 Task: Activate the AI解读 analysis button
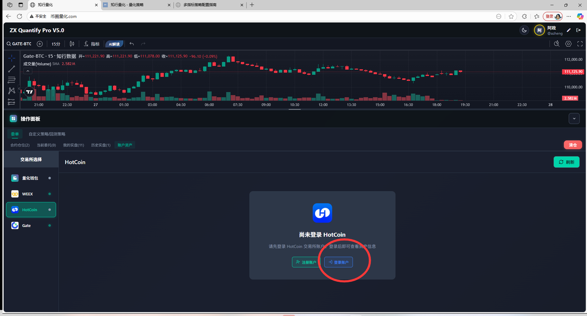114,44
